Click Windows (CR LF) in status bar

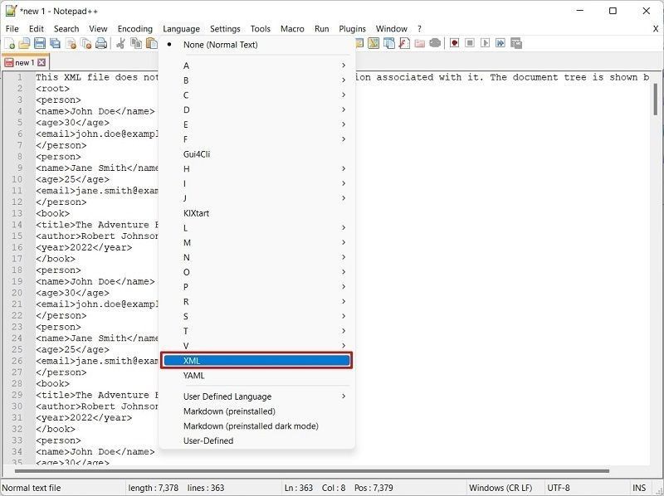click(x=500, y=488)
